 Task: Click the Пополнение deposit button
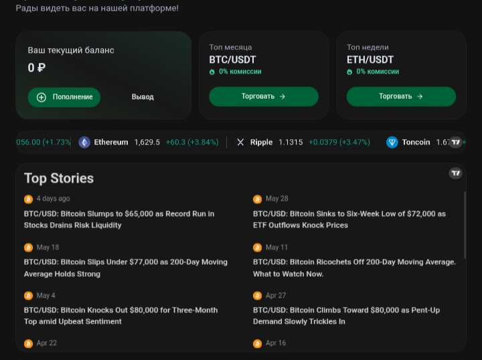coord(64,97)
